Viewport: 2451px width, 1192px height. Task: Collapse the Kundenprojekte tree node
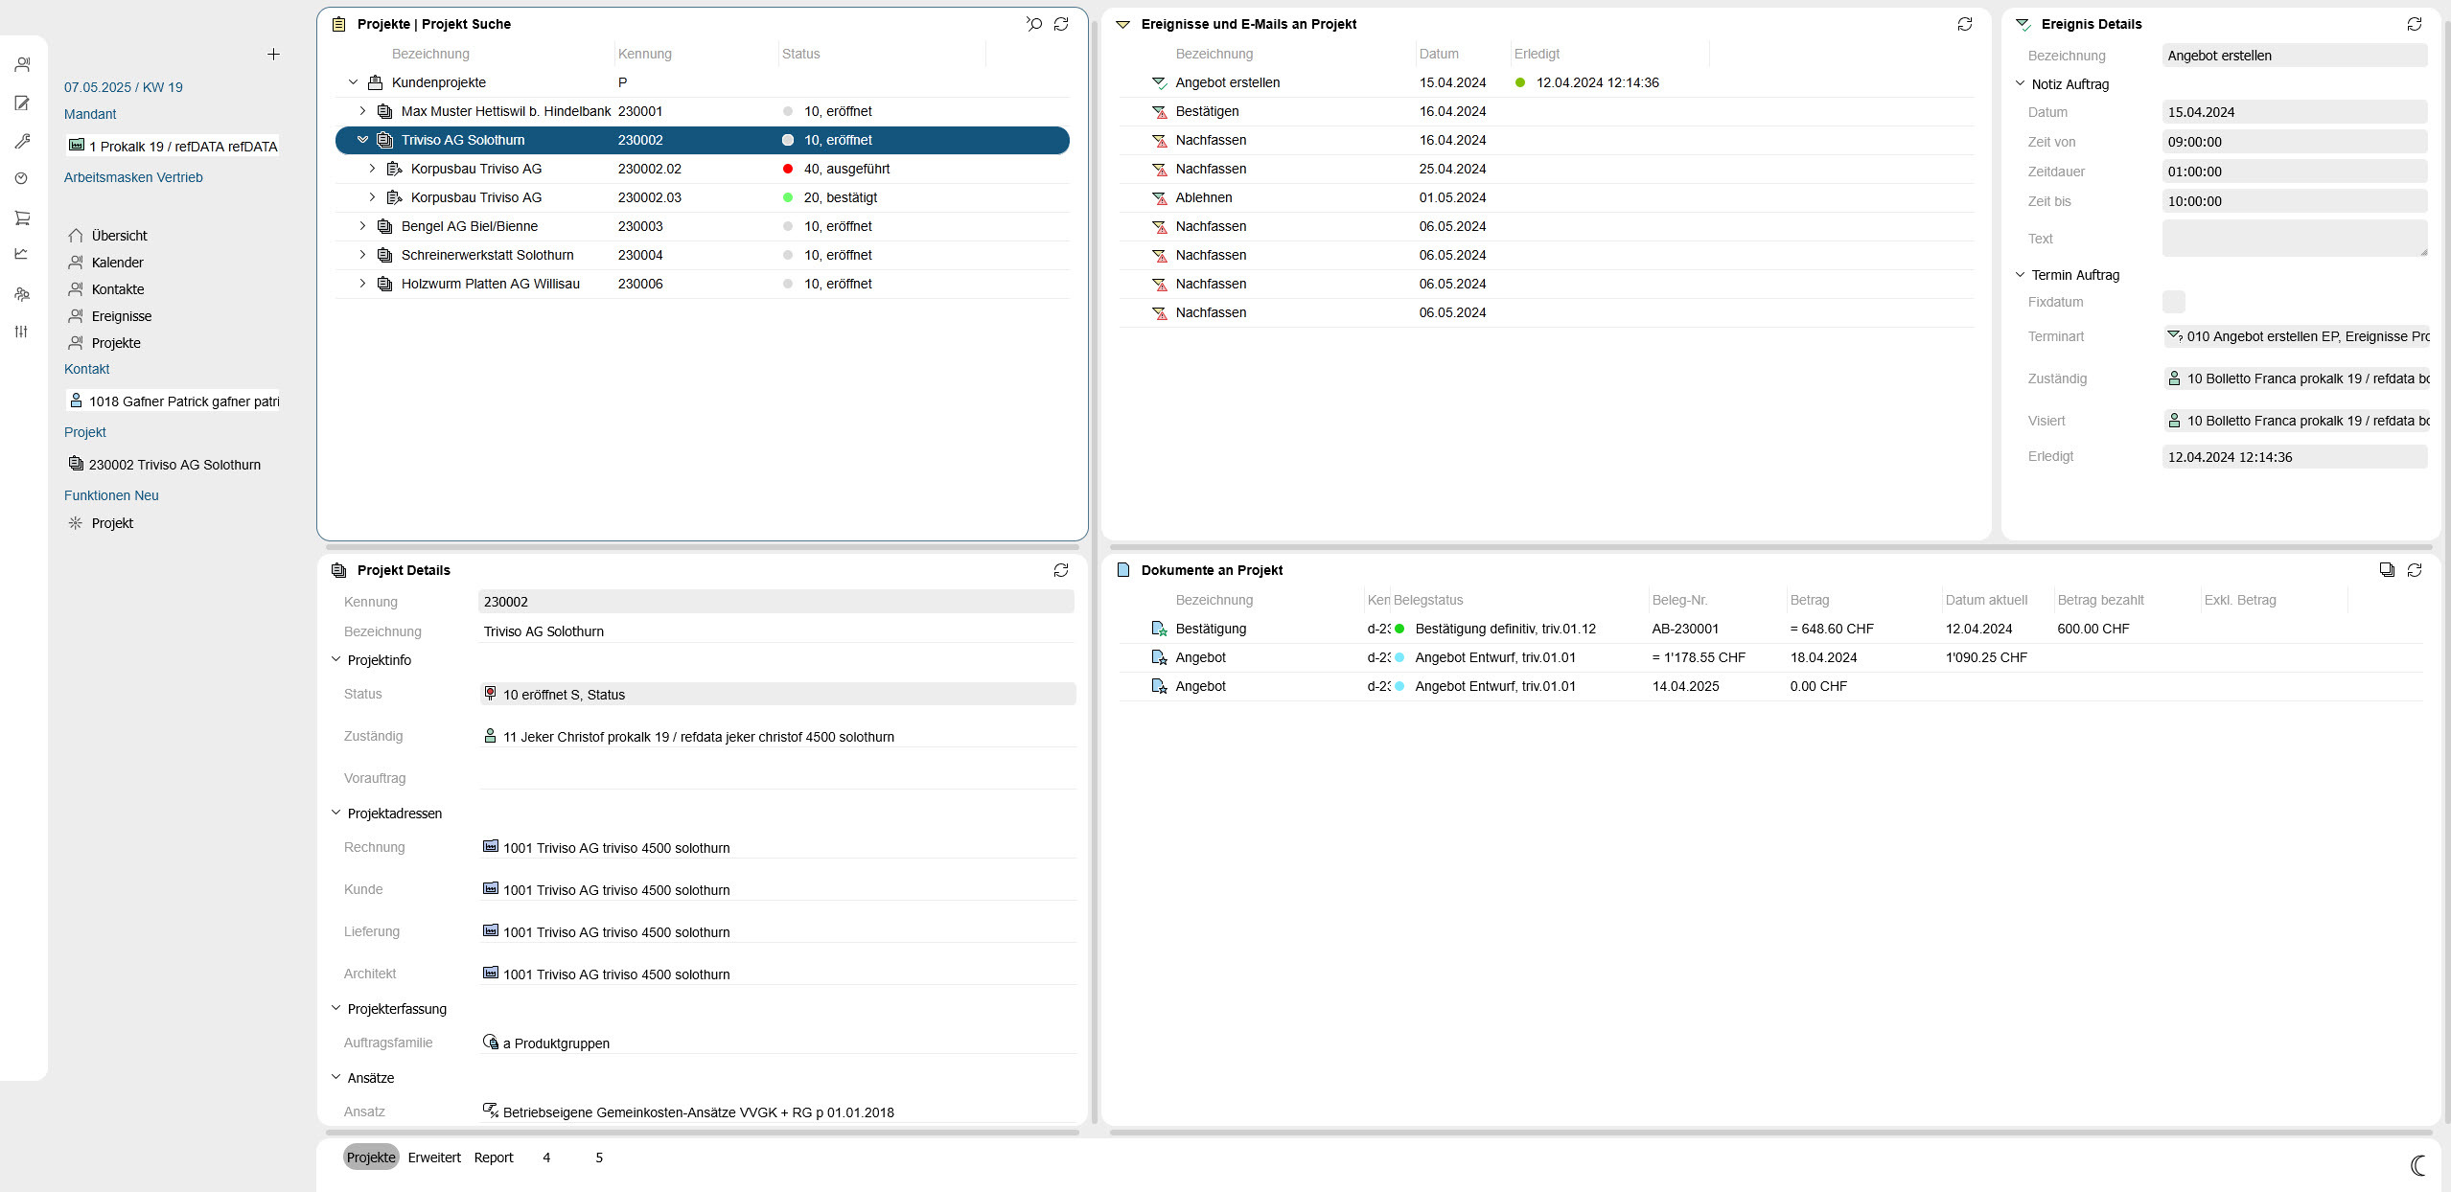352,82
